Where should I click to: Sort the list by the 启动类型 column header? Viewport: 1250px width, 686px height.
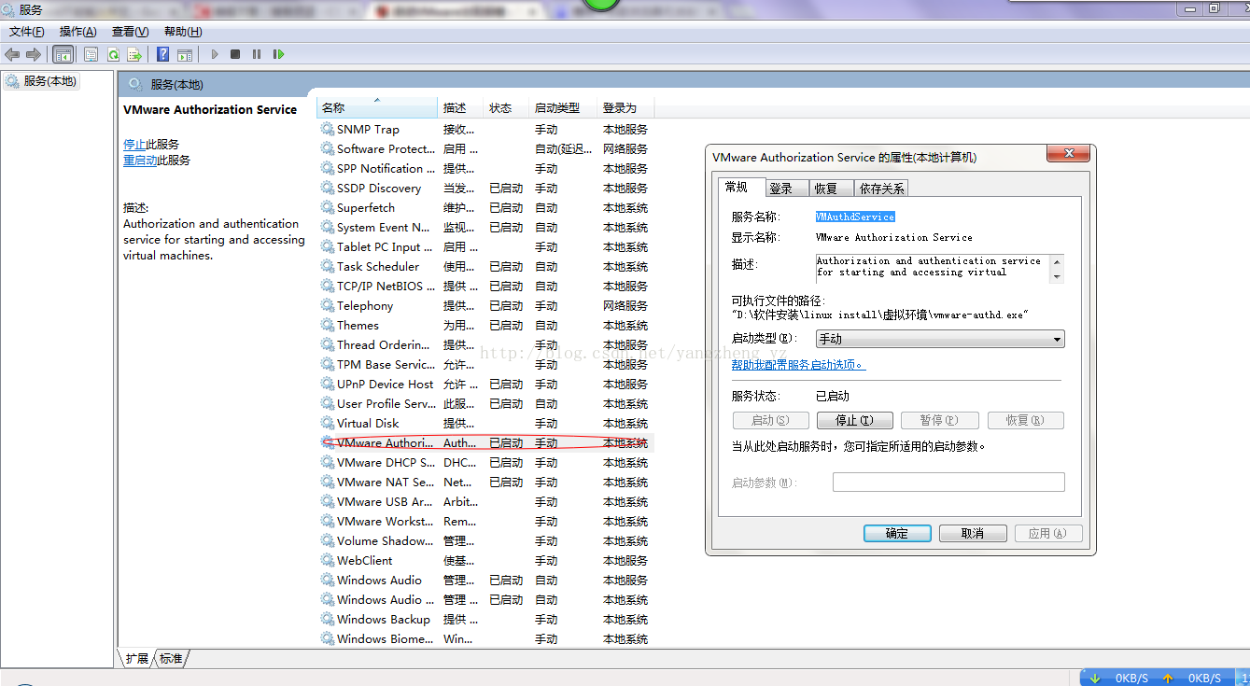563,107
